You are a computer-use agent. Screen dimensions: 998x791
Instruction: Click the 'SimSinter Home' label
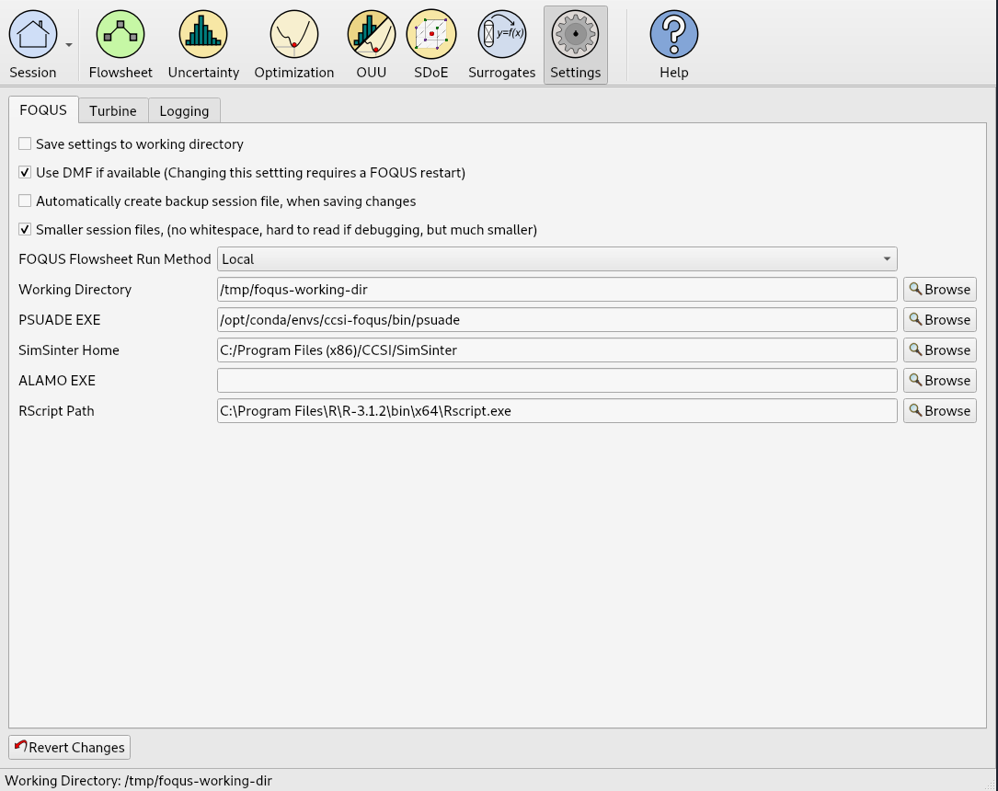tap(69, 350)
